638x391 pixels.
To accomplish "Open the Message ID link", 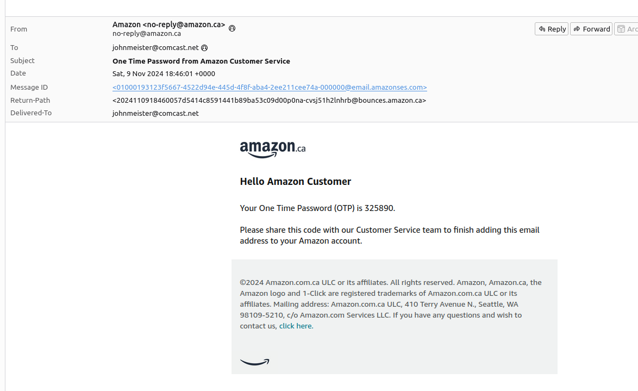I will pyautogui.click(x=270, y=88).
